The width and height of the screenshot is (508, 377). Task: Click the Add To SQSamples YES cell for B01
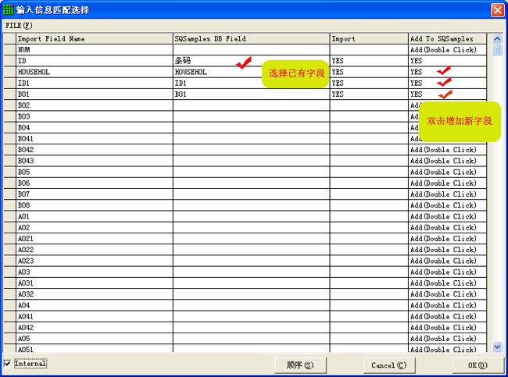point(422,94)
